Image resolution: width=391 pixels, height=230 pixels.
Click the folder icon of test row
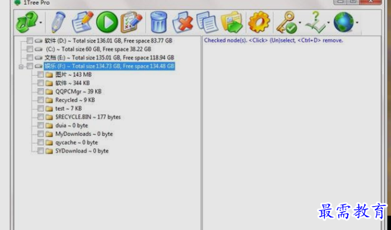point(49,108)
